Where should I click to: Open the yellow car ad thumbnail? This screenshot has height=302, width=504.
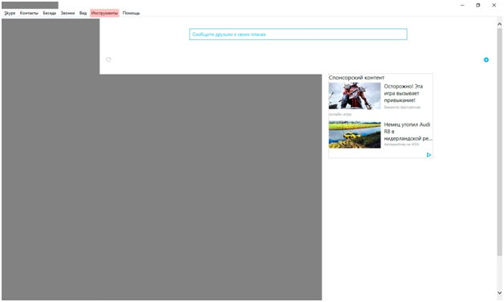click(355, 134)
